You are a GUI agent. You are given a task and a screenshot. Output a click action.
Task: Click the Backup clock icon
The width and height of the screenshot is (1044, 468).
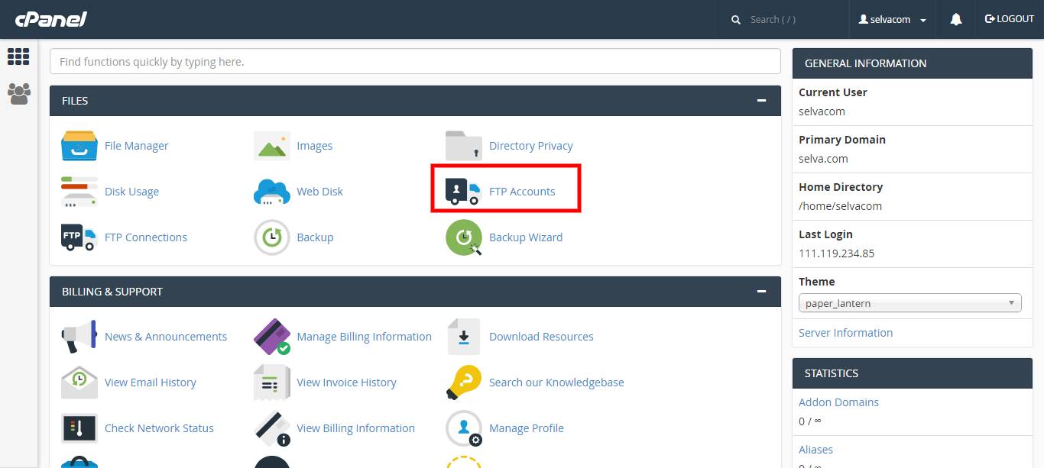pyautogui.click(x=272, y=237)
